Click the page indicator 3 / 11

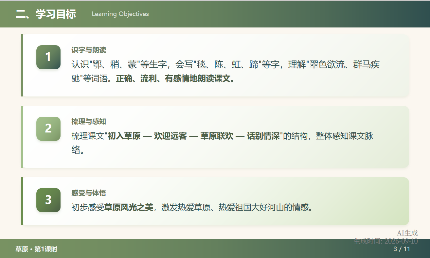(x=402, y=249)
